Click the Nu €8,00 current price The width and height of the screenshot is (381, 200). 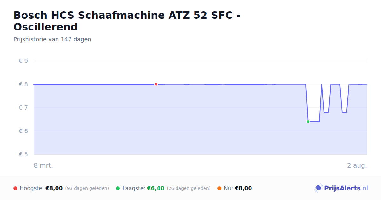click(x=243, y=188)
